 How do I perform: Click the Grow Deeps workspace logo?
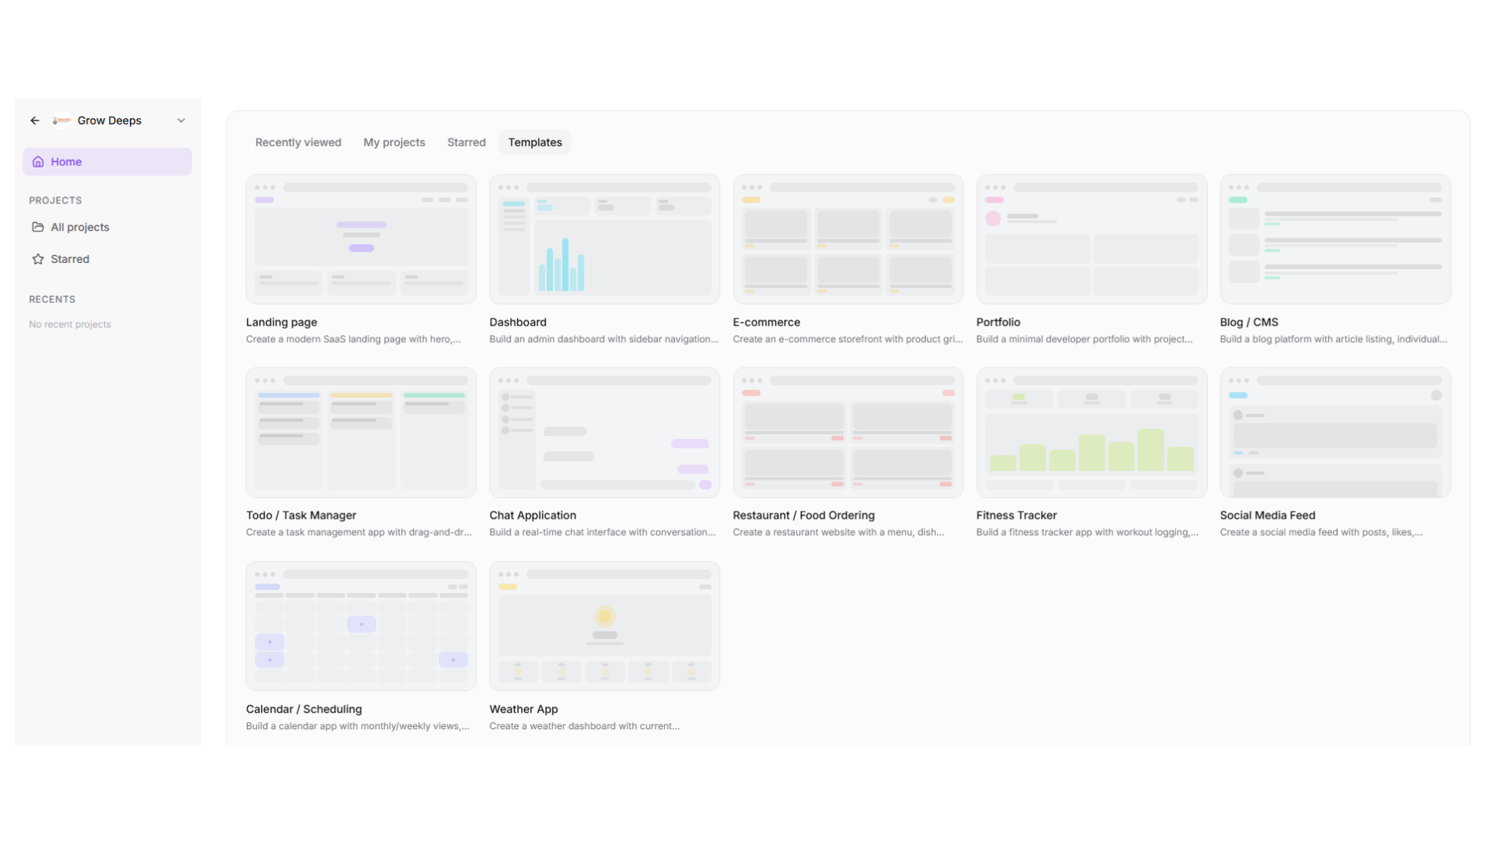pyautogui.click(x=62, y=120)
